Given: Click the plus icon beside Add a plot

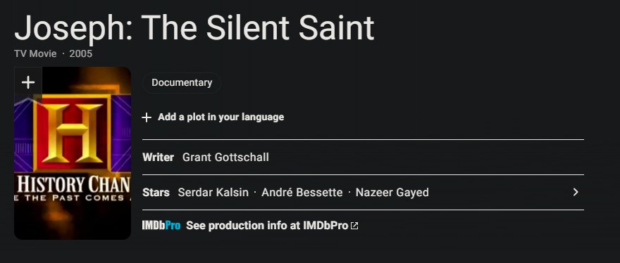Looking at the screenshot, I should (x=147, y=117).
